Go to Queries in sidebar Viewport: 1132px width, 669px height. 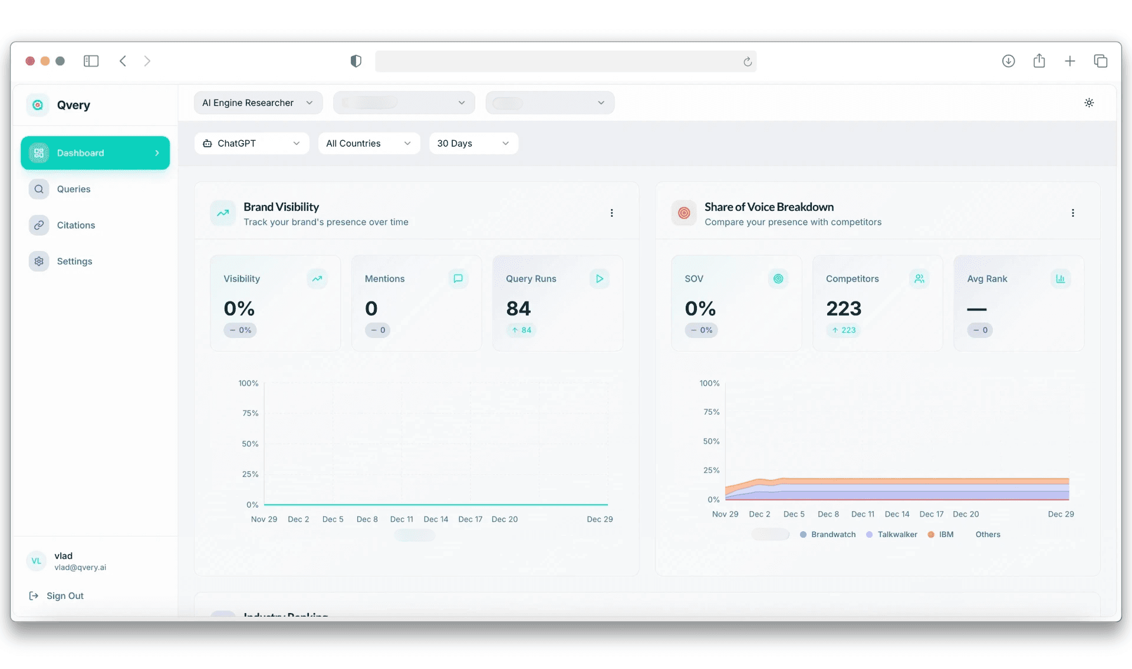click(74, 189)
